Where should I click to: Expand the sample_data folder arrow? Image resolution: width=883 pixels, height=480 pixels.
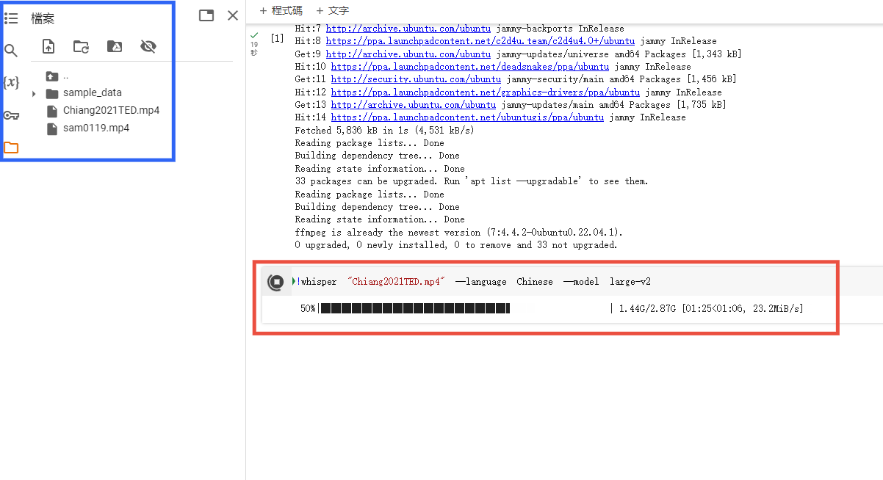pos(34,93)
